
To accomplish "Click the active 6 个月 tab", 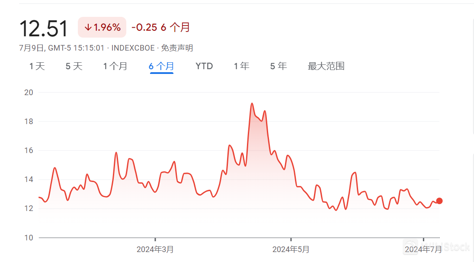I will point(161,66).
